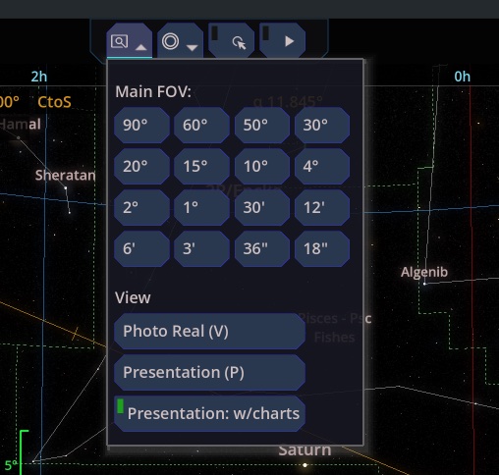The image size is (499, 475).
Task: Set main FOV to 20°
Action: pyautogui.click(x=141, y=166)
